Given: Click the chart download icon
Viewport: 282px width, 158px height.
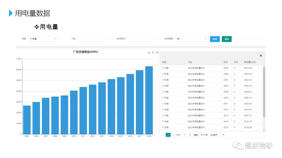Looking at the screenshot, I should 149,52.
